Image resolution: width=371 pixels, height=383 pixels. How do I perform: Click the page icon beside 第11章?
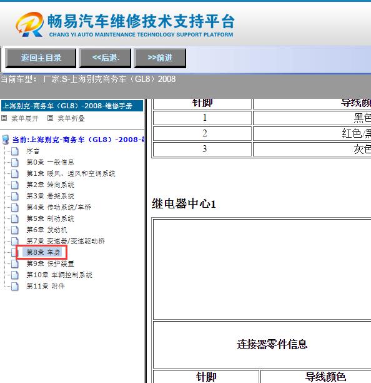coord(15,286)
